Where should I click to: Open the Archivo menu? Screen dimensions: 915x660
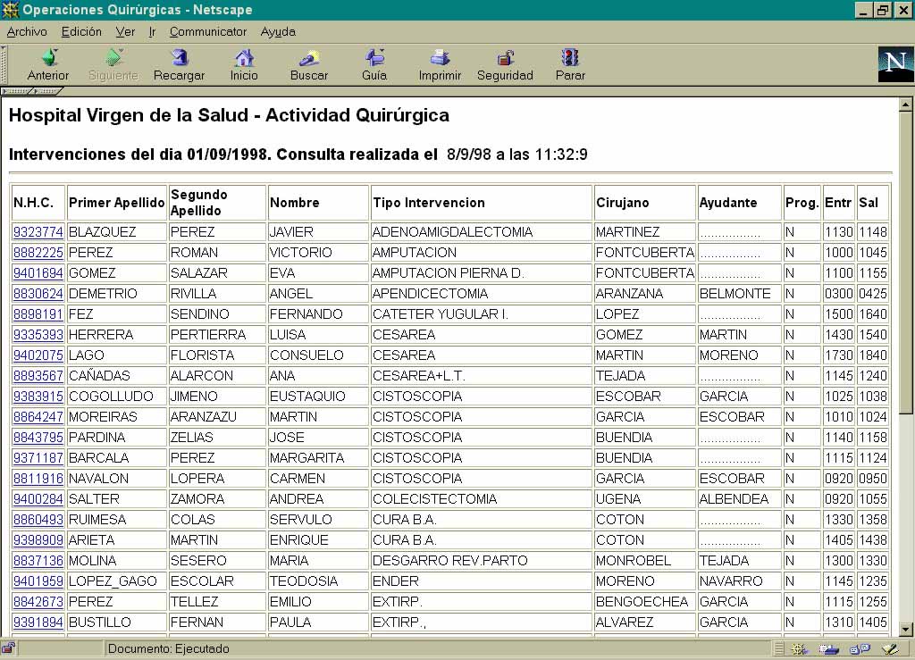tap(27, 31)
